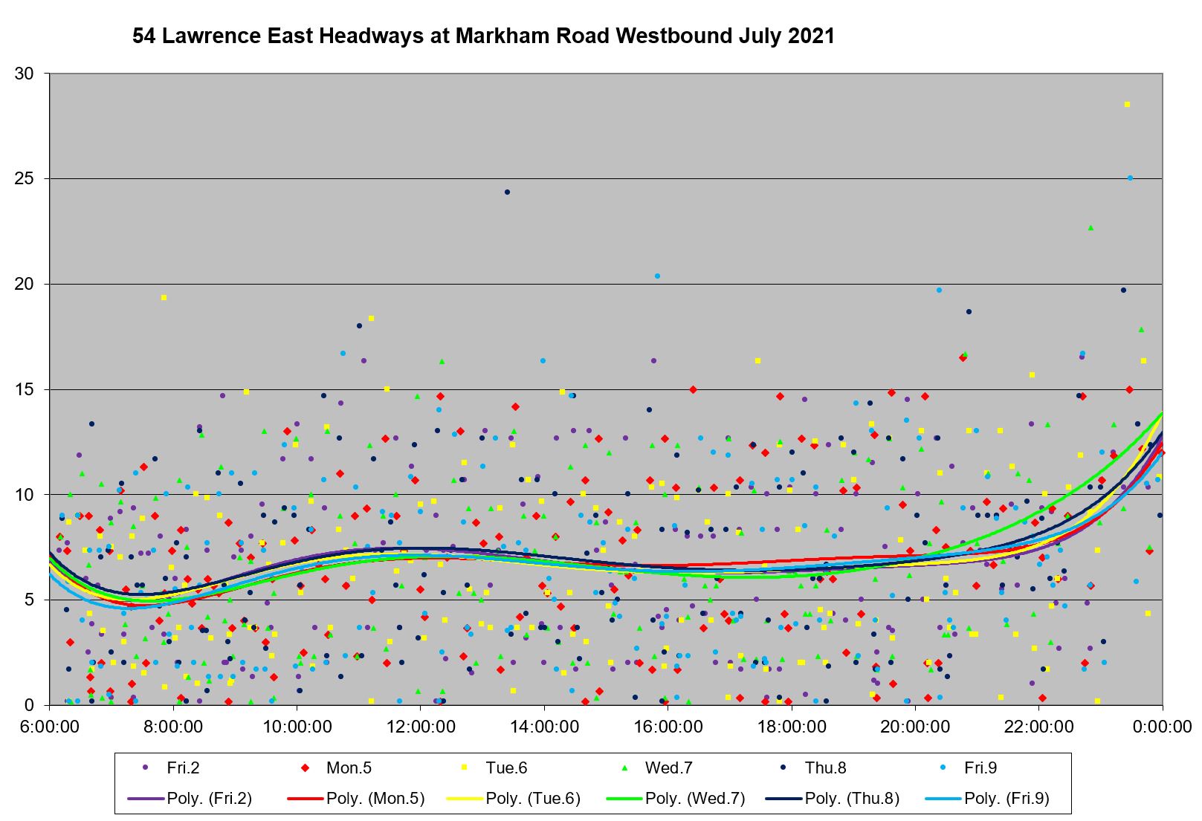Select the Fri.9 data point at 25
Screen dimensions: 1202x821
coord(1130,178)
